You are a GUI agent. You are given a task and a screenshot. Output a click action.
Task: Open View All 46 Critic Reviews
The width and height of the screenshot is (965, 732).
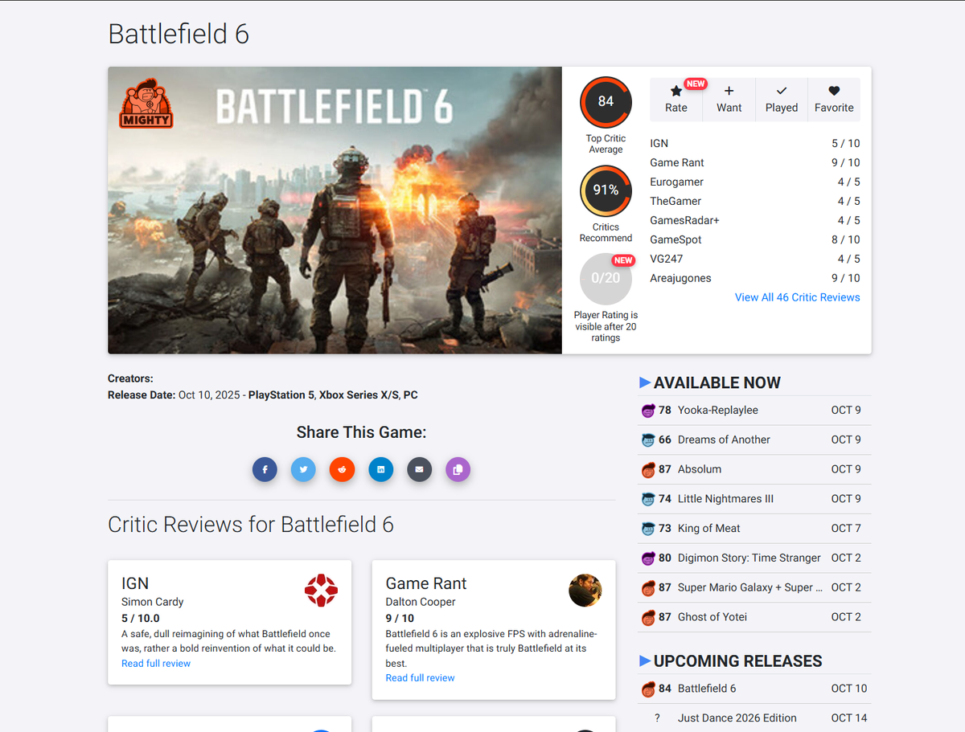coord(798,297)
